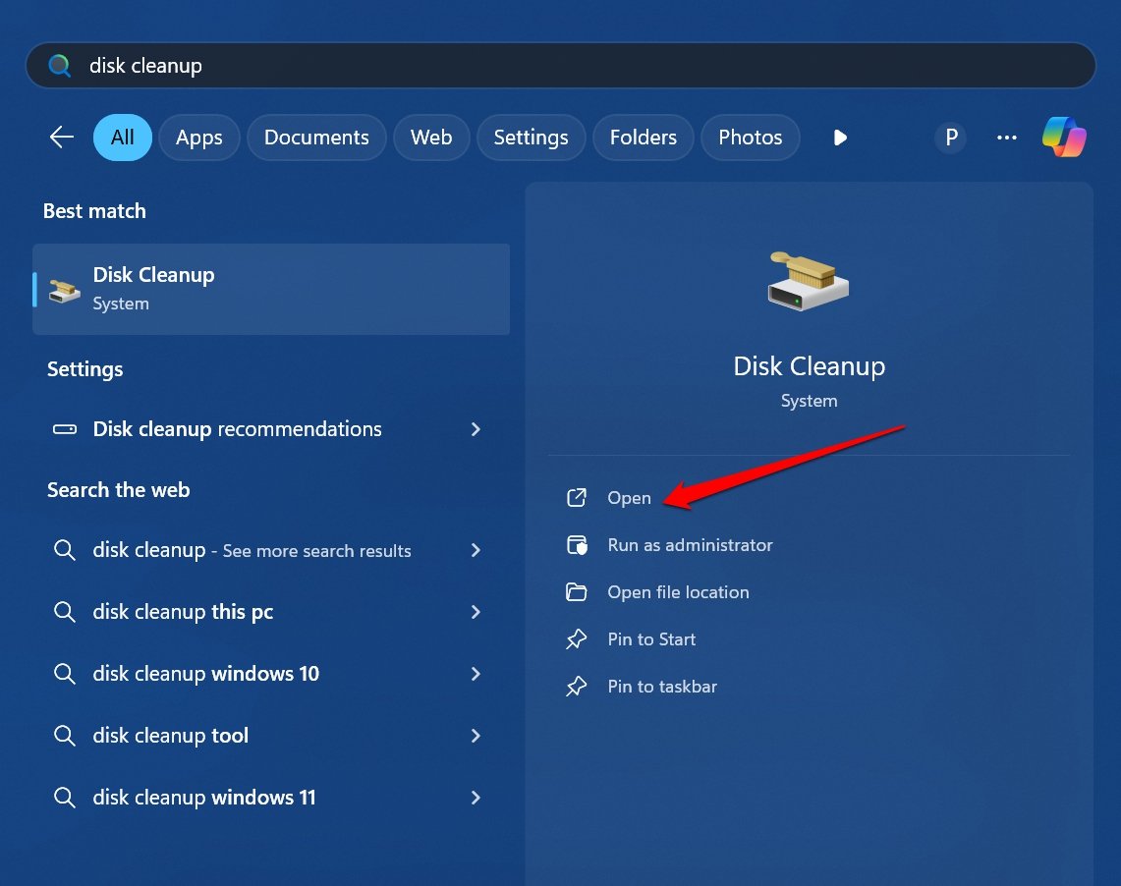
Task: Open the Copilot icon
Action: pos(1064,137)
